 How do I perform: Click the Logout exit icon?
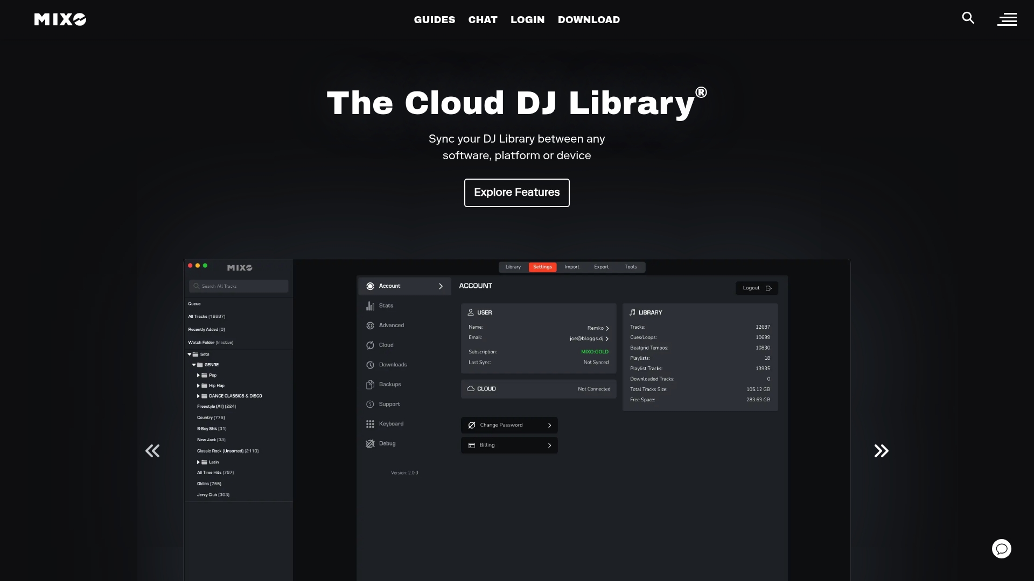tap(768, 288)
